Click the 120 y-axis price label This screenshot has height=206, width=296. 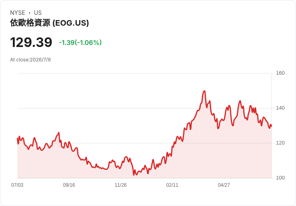[x=280, y=143]
